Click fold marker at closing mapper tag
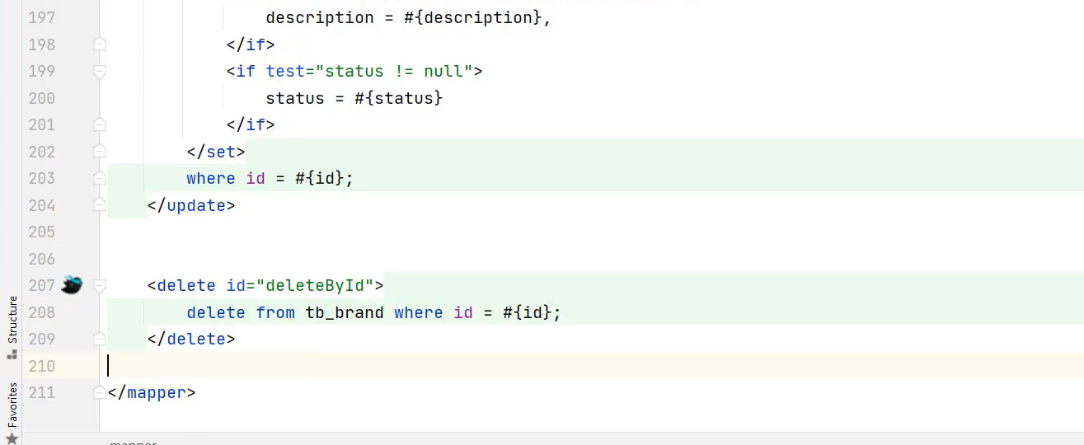1084x445 pixels. tap(100, 393)
